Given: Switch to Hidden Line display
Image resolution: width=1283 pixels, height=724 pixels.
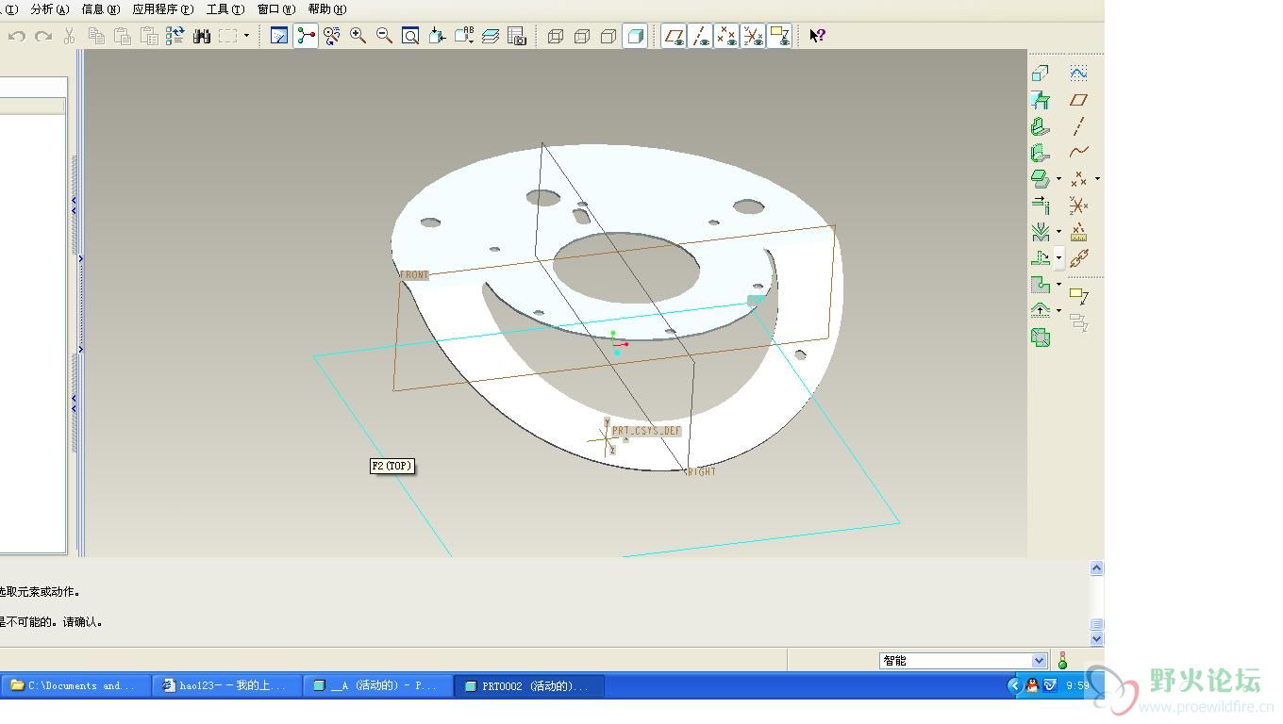Looking at the screenshot, I should [x=582, y=36].
